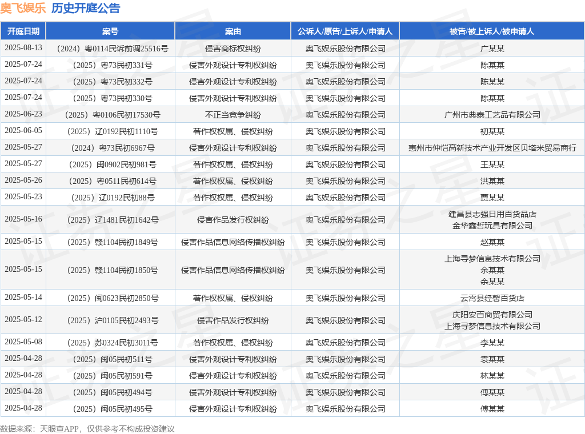
Task: Select case number 闽05民初591号
Action: (113, 376)
